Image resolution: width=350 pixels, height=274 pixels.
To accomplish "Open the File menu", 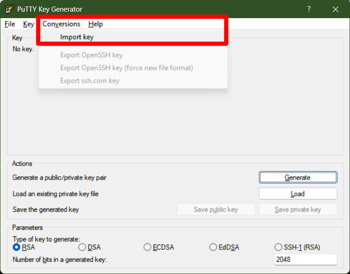I will point(10,24).
